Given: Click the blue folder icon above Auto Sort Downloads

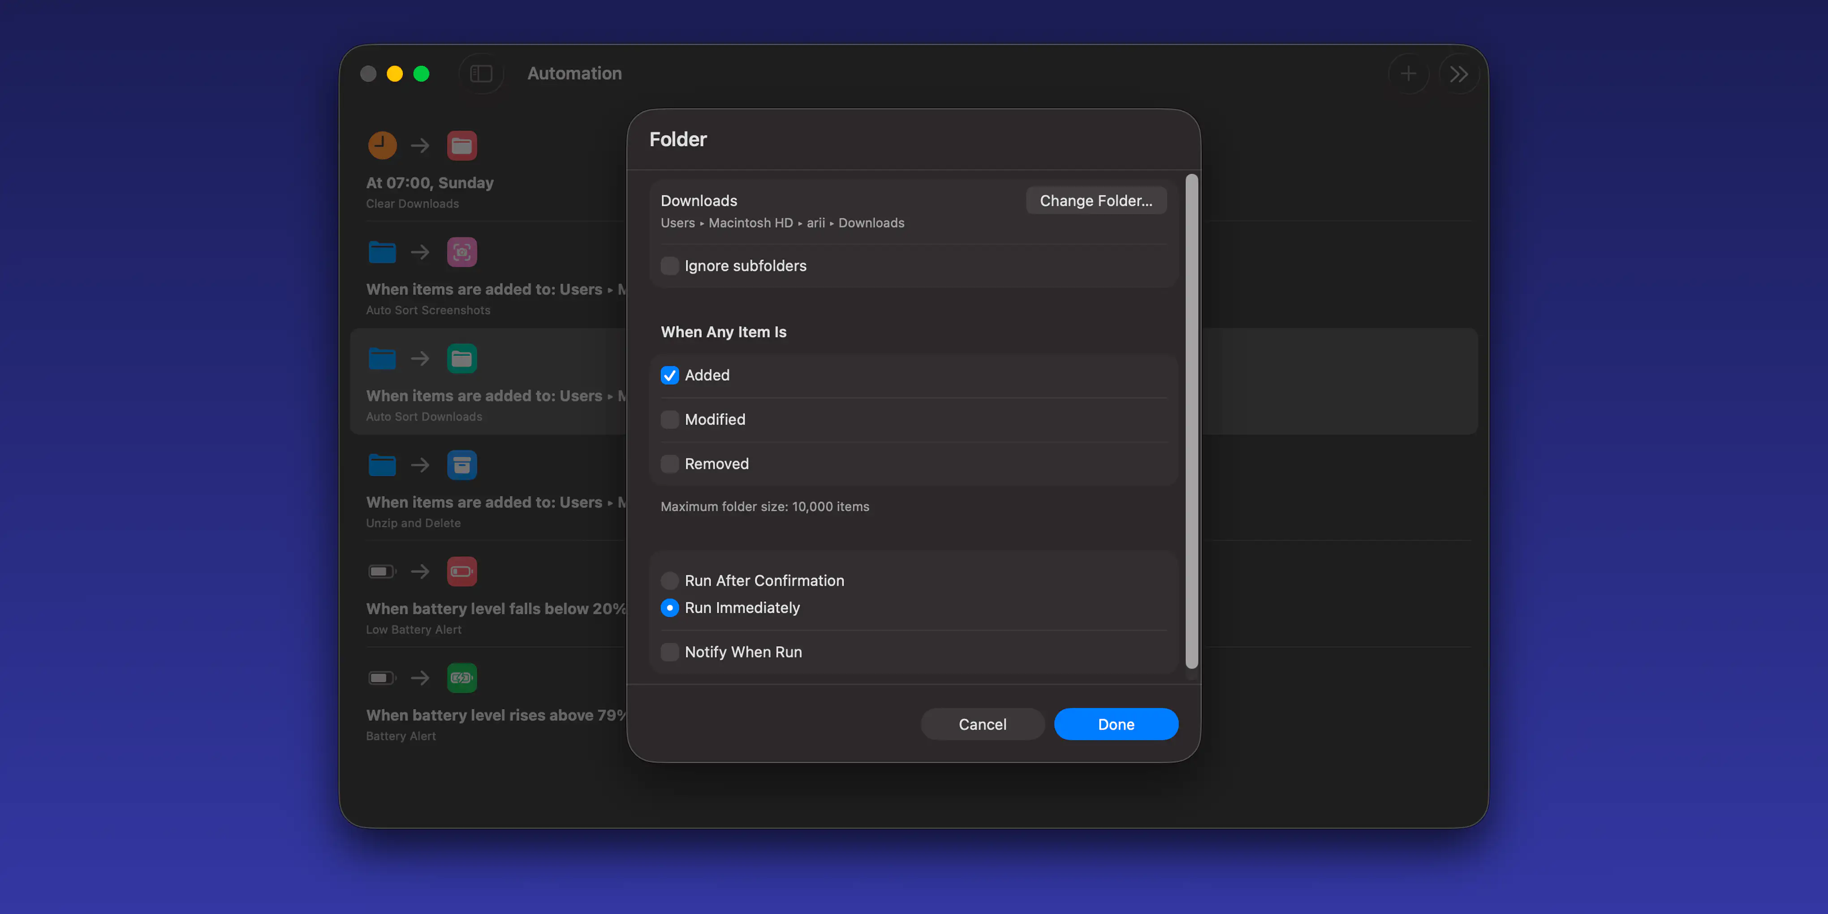Looking at the screenshot, I should pos(382,358).
